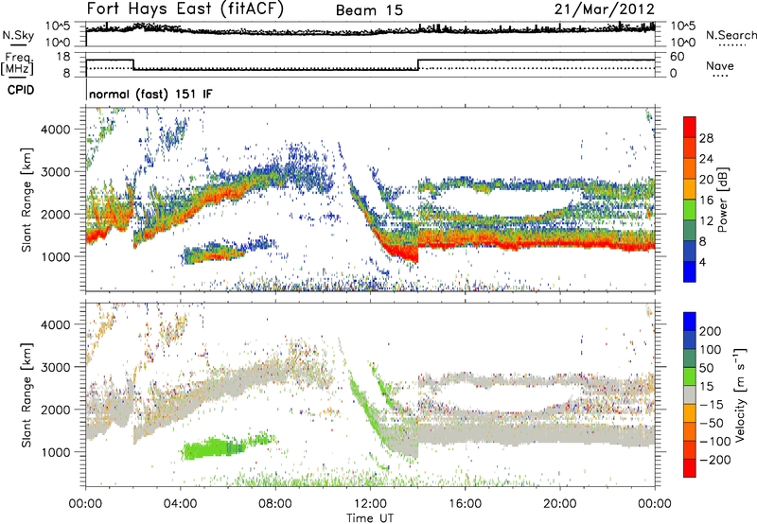Viewport: 757px width, 524px height.
Task: Click the "N.Search" legend label
Action: tap(731, 35)
